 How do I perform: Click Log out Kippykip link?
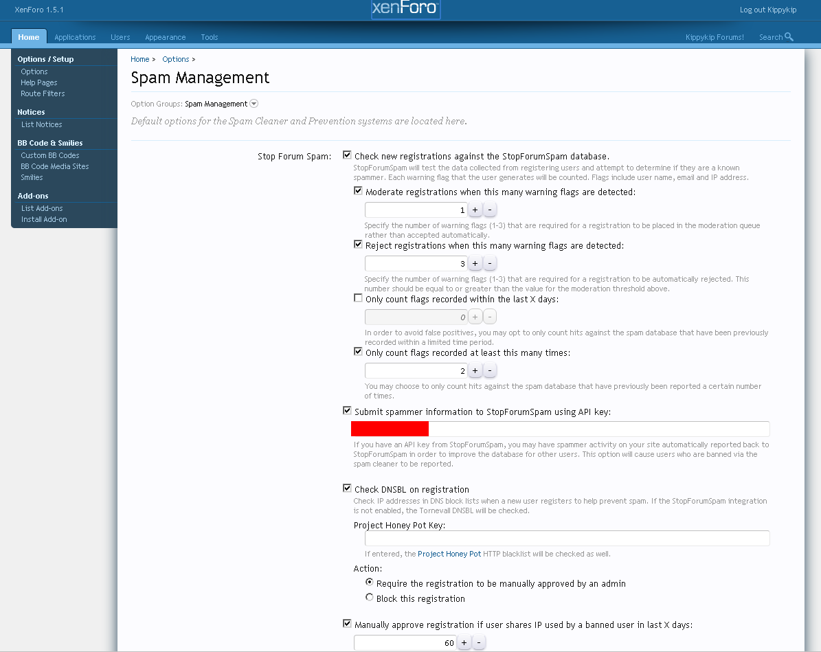[x=767, y=10]
